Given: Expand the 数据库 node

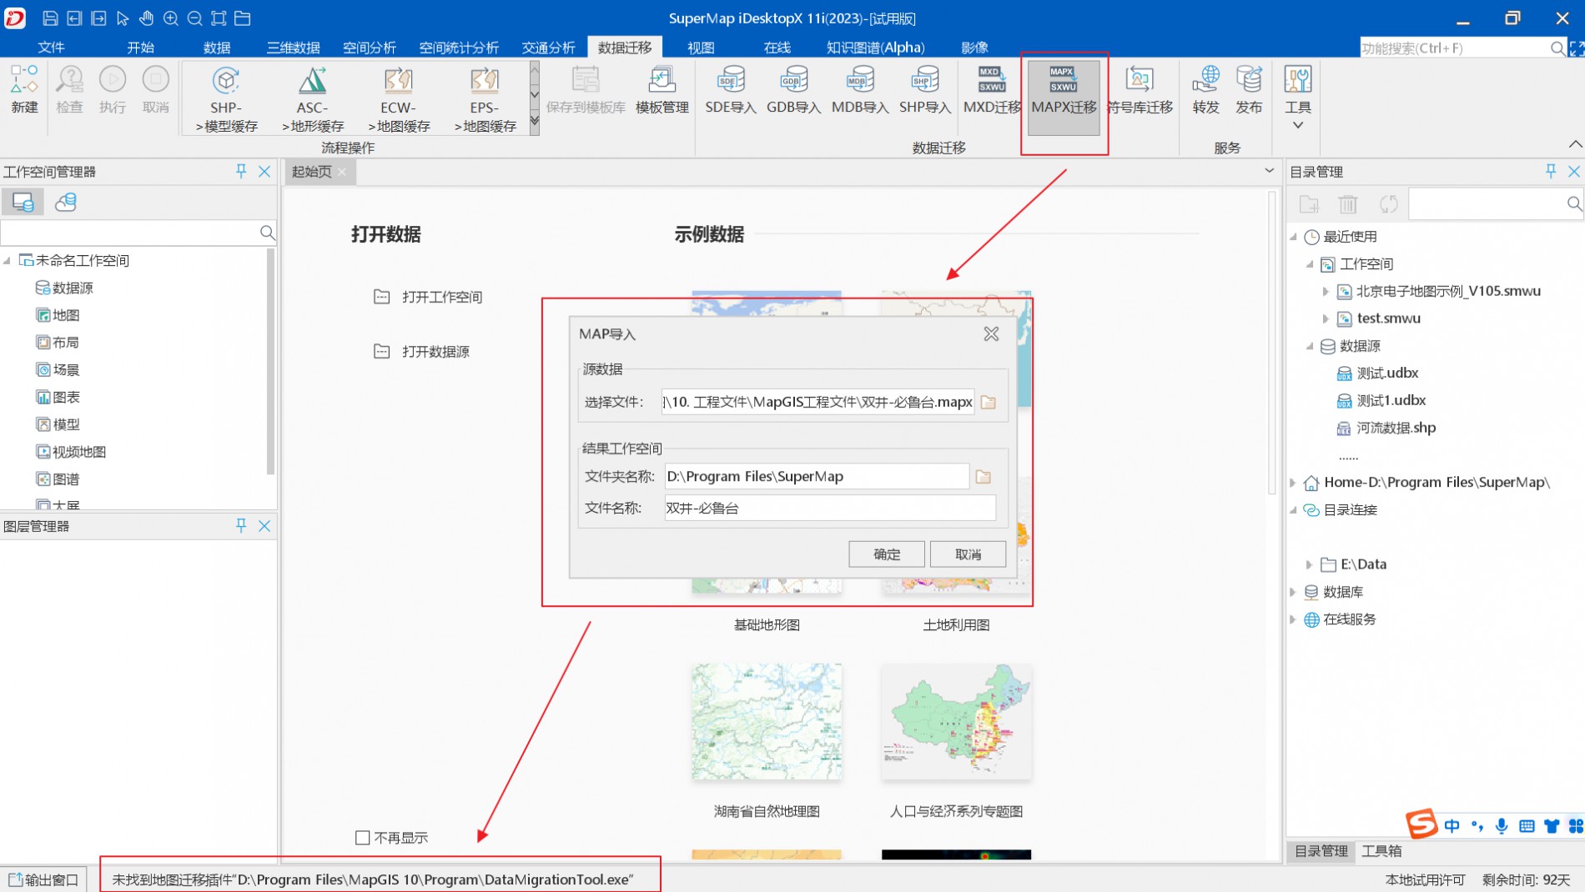Looking at the screenshot, I should pyautogui.click(x=1294, y=592).
